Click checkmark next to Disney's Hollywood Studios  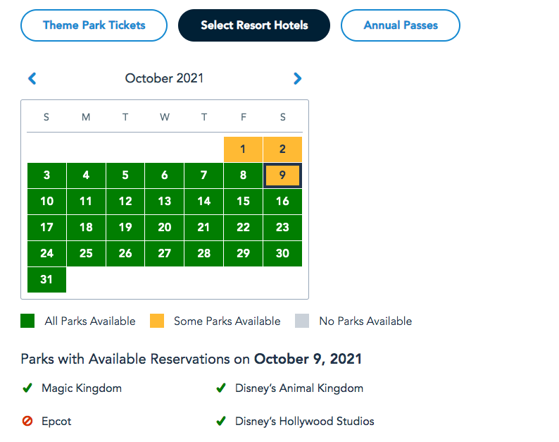click(x=220, y=422)
